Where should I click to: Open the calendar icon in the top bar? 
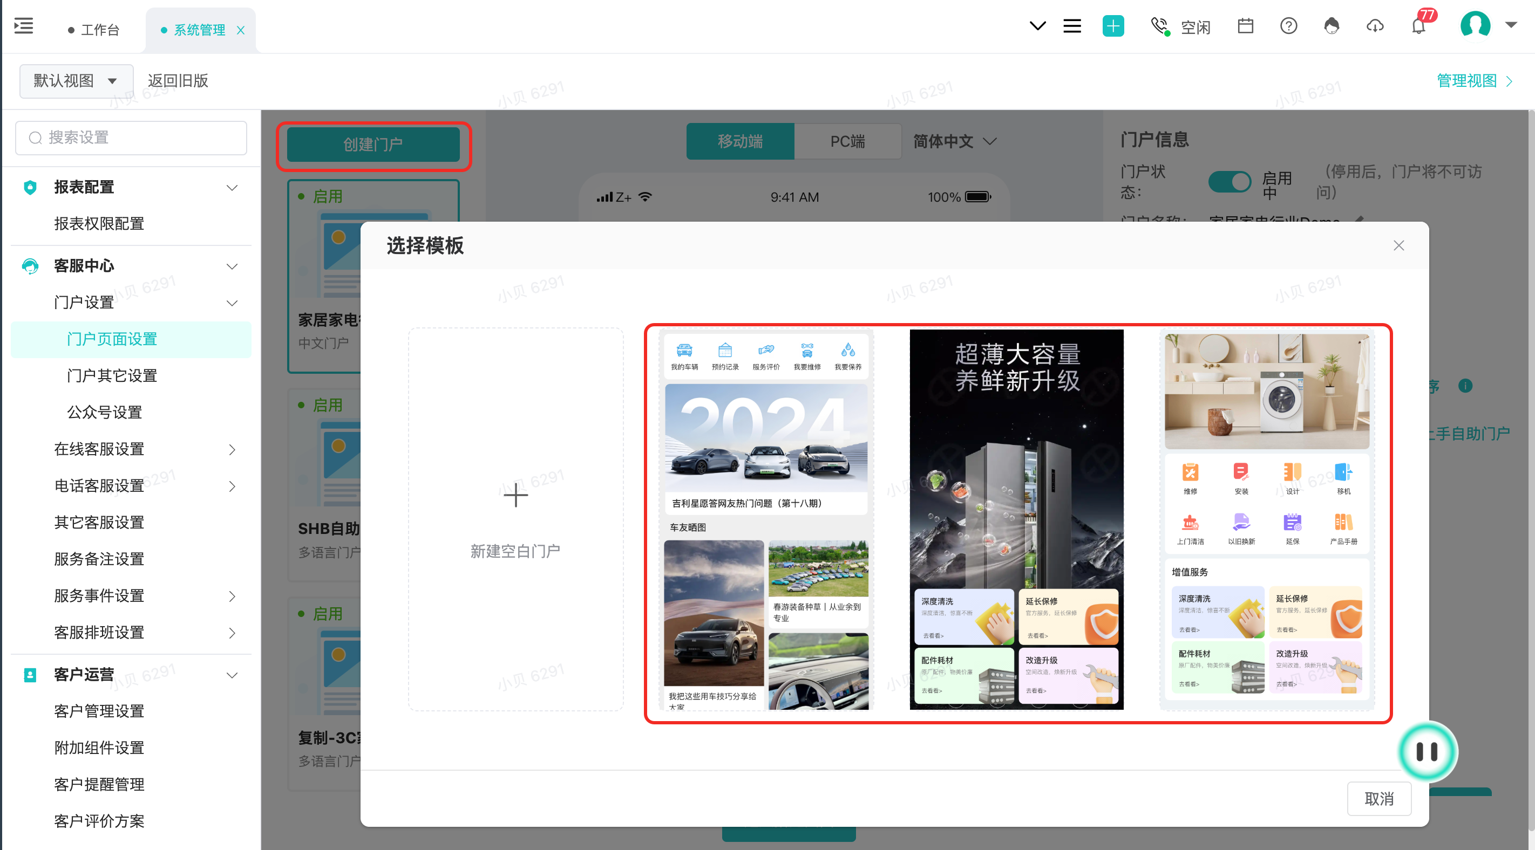click(1245, 26)
